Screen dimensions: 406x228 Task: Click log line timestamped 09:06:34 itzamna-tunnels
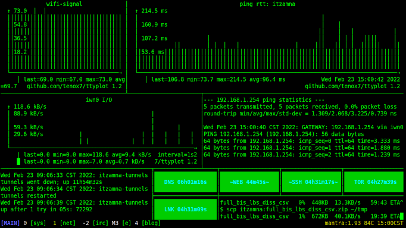coord(74,189)
